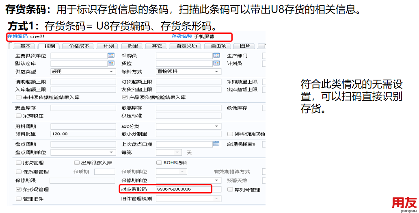Viewport: 419px width, 213px height.
Task: Click 货位 input field
Action: coord(184,63)
